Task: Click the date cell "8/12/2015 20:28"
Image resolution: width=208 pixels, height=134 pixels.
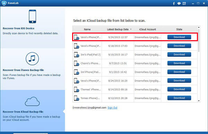Action: click(x=118, y=98)
